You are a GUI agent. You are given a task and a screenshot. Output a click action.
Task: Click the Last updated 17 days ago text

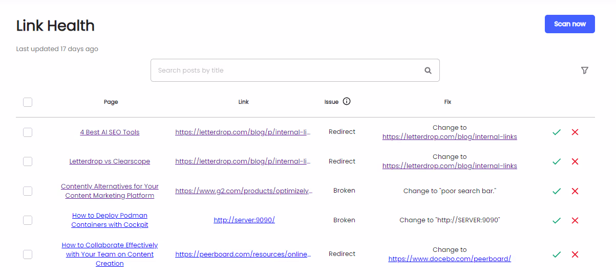(x=57, y=49)
